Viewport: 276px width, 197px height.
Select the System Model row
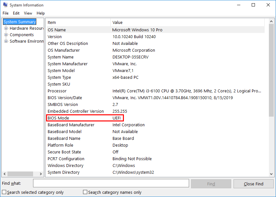(x=156, y=71)
